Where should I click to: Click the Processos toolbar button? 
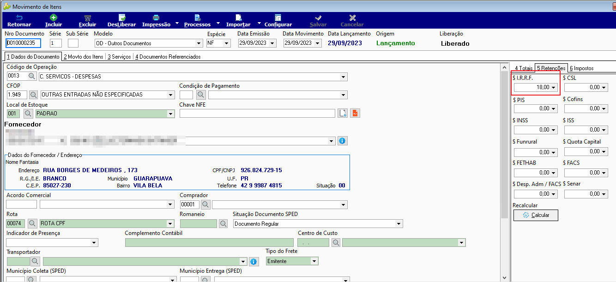pos(197,20)
